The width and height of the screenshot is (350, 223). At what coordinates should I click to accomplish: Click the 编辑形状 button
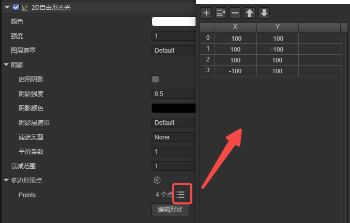tap(170, 210)
